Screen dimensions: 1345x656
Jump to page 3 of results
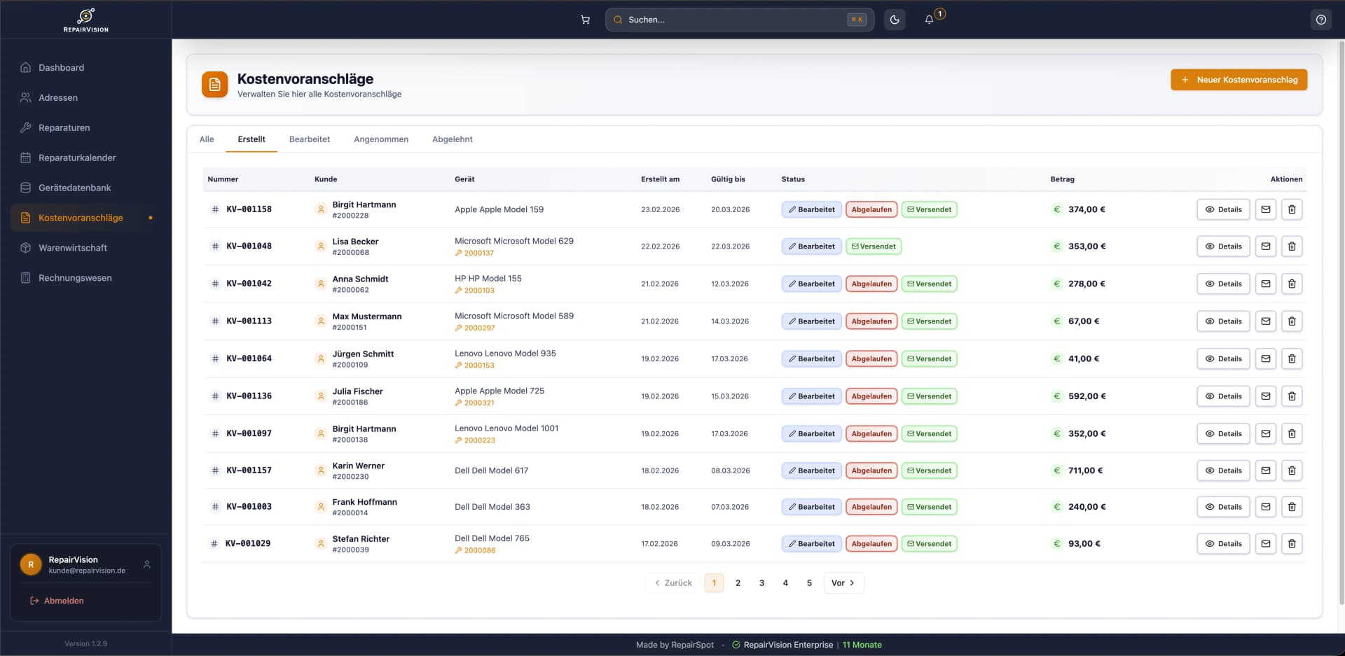[761, 582]
